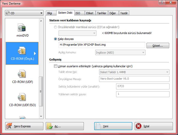Select the Kalıp dosyası radio button
Screen dimensions: 178x135
(55, 39)
